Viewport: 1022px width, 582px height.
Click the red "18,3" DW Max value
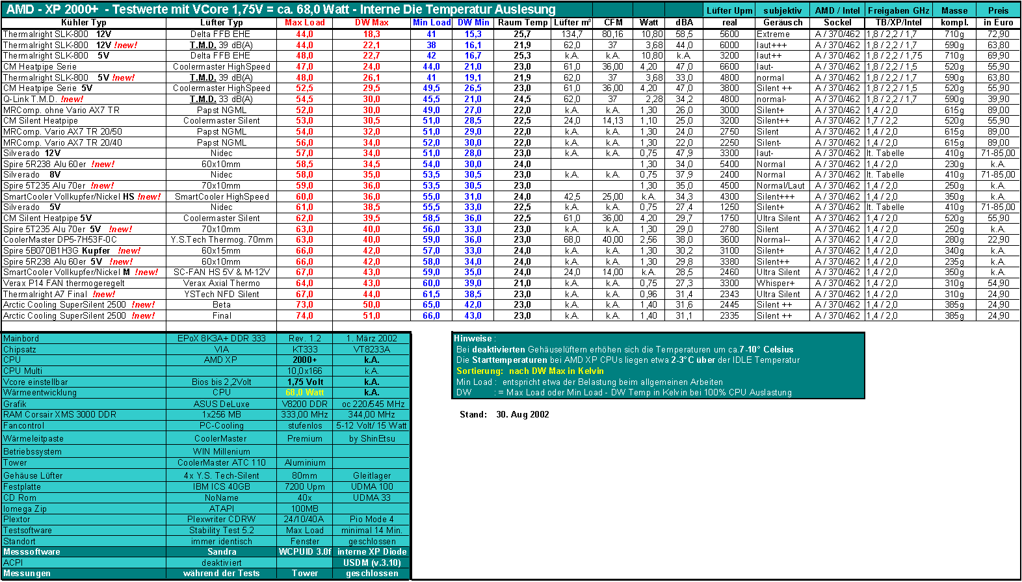pos(371,34)
